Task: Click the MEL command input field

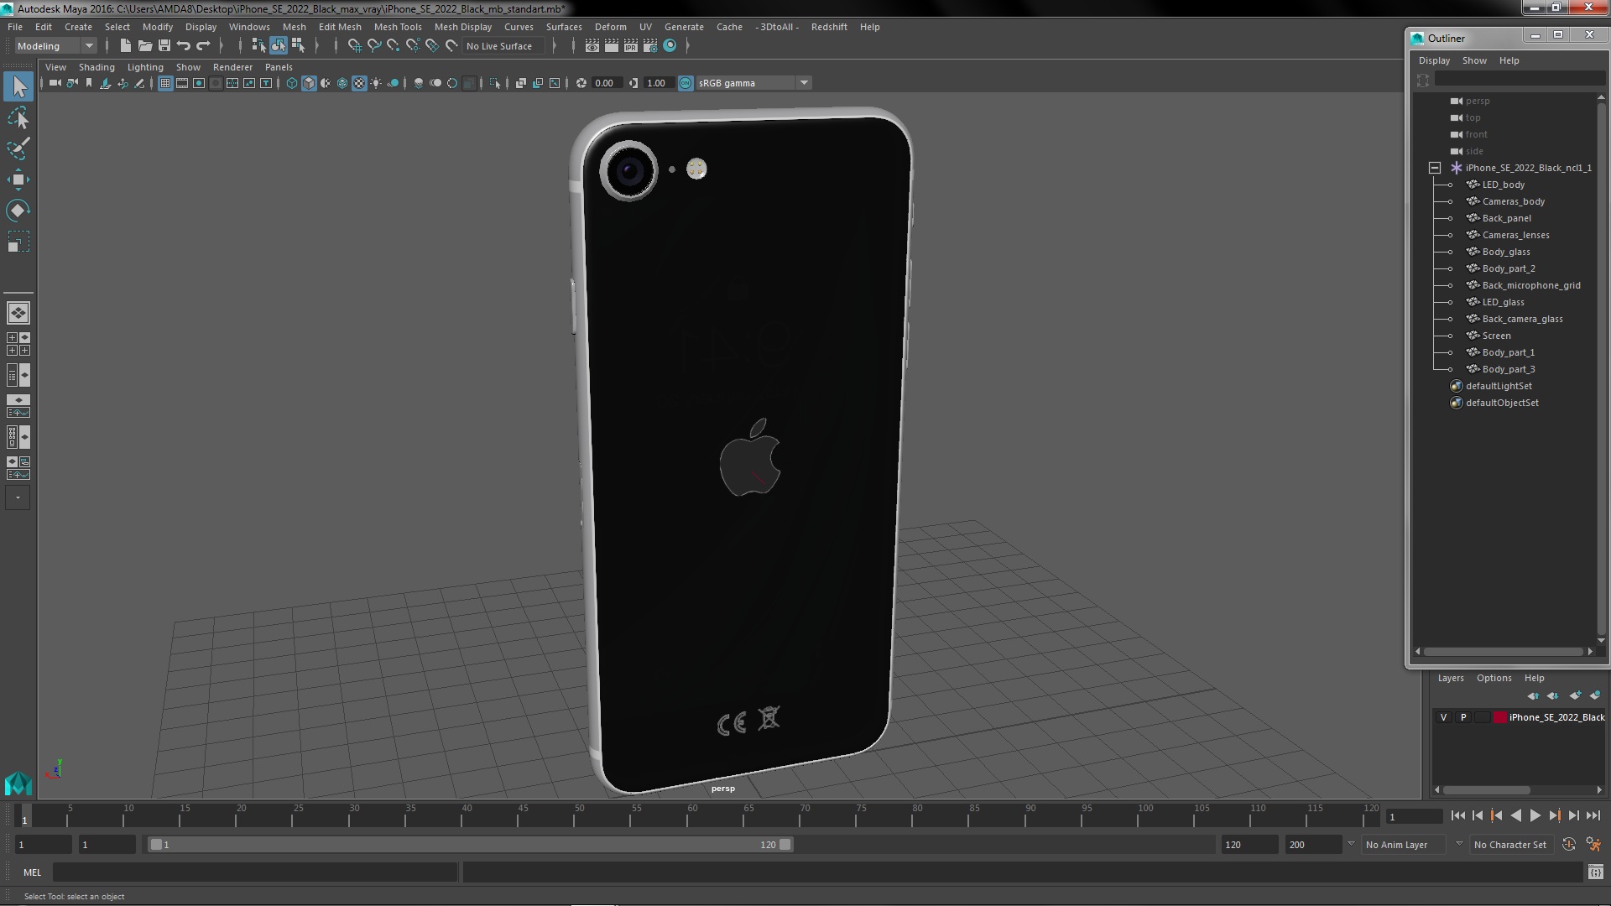Action: pyautogui.click(x=255, y=872)
